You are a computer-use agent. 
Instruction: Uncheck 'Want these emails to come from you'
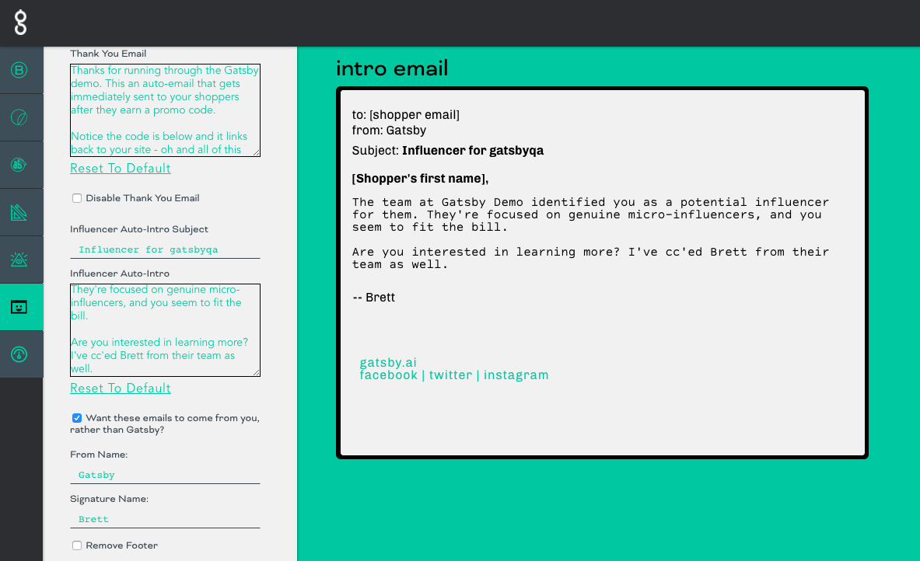[x=77, y=418]
